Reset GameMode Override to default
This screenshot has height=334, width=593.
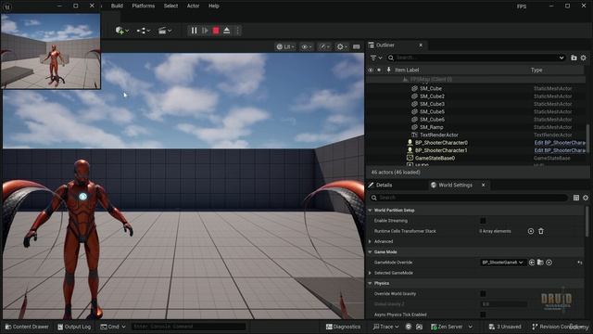(x=580, y=263)
